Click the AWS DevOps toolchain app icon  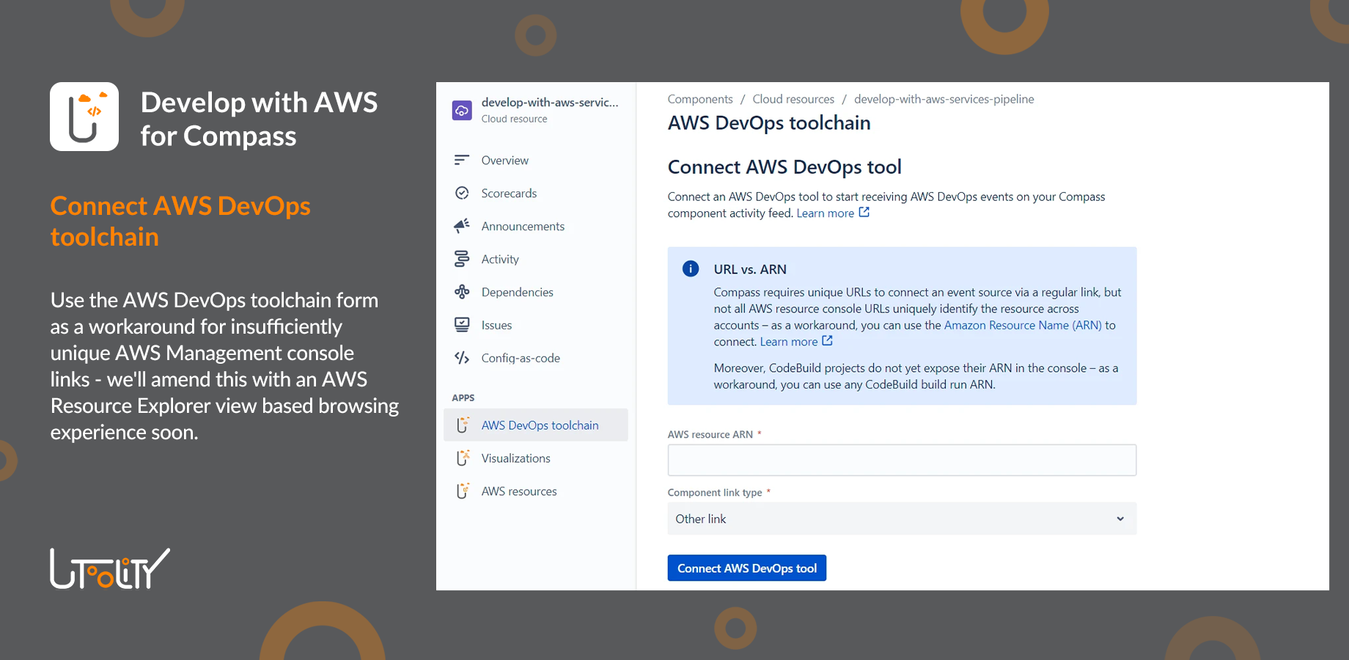click(x=463, y=425)
